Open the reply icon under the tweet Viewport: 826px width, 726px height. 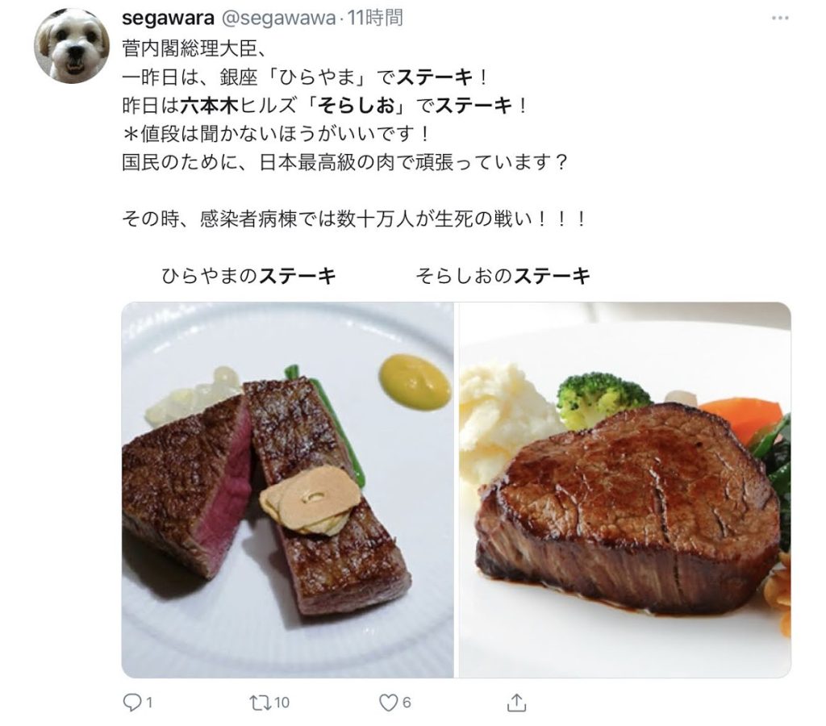coord(131,703)
